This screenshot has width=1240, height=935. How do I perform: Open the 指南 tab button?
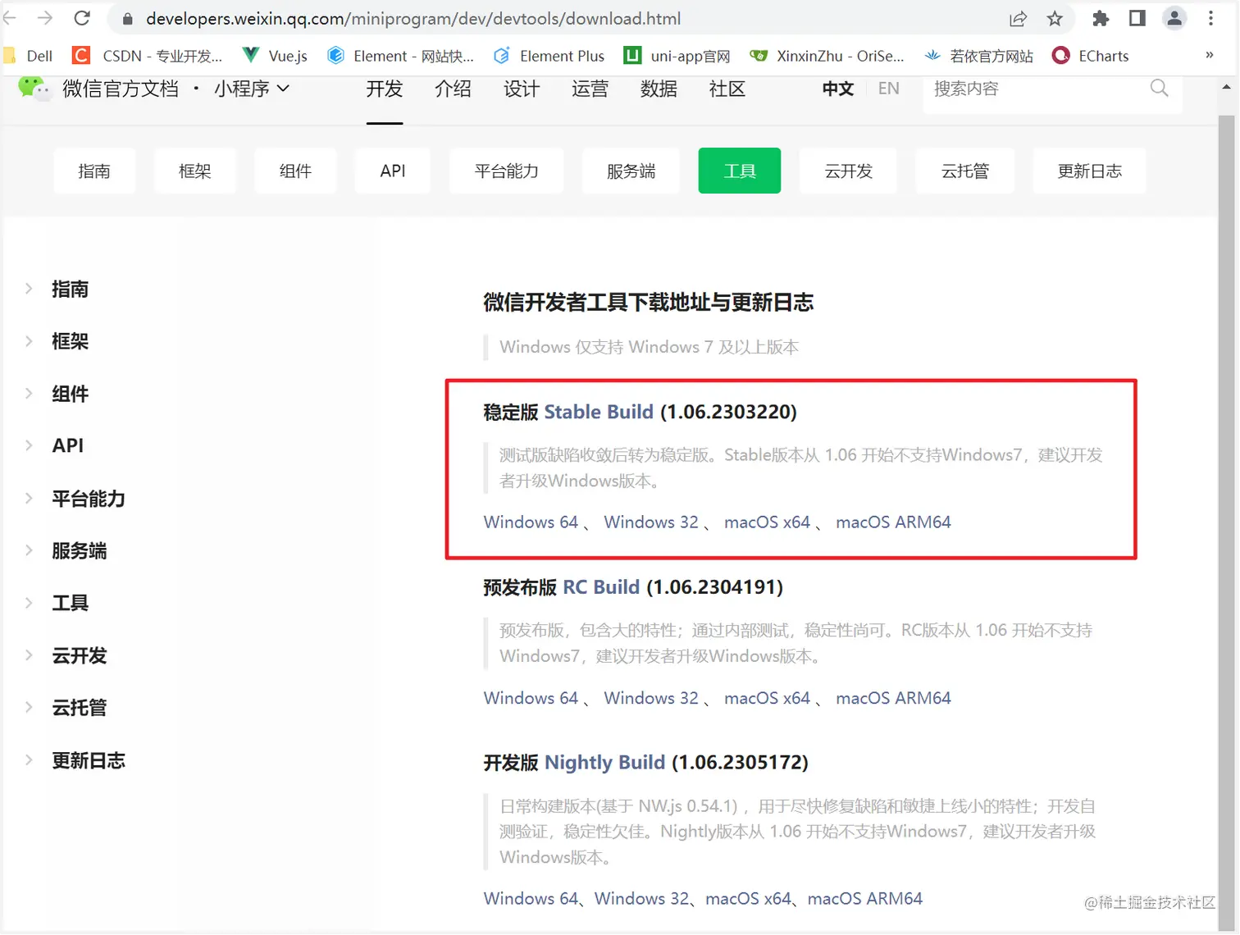94,171
